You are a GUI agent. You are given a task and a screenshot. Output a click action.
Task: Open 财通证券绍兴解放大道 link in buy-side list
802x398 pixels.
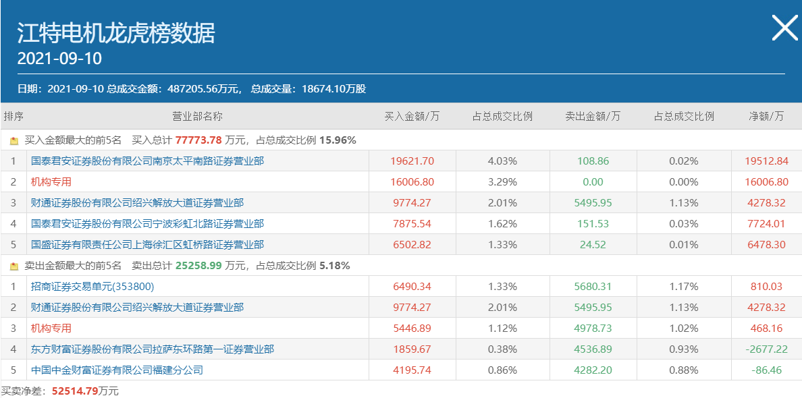(x=137, y=203)
